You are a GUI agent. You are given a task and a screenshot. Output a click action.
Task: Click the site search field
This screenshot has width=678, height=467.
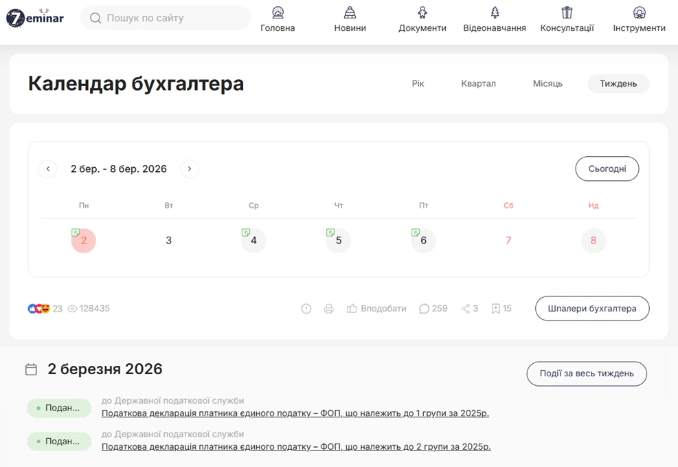(x=165, y=18)
